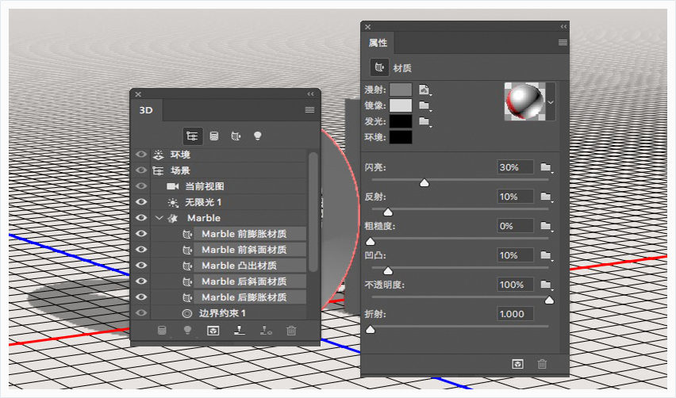This screenshot has height=398, width=676.
Task: Click the delete trash icon in 3D panel
Action: pyautogui.click(x=291, y=331)
